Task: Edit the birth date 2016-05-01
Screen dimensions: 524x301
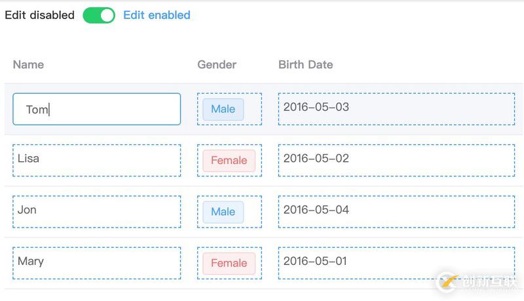Action: 396,263
